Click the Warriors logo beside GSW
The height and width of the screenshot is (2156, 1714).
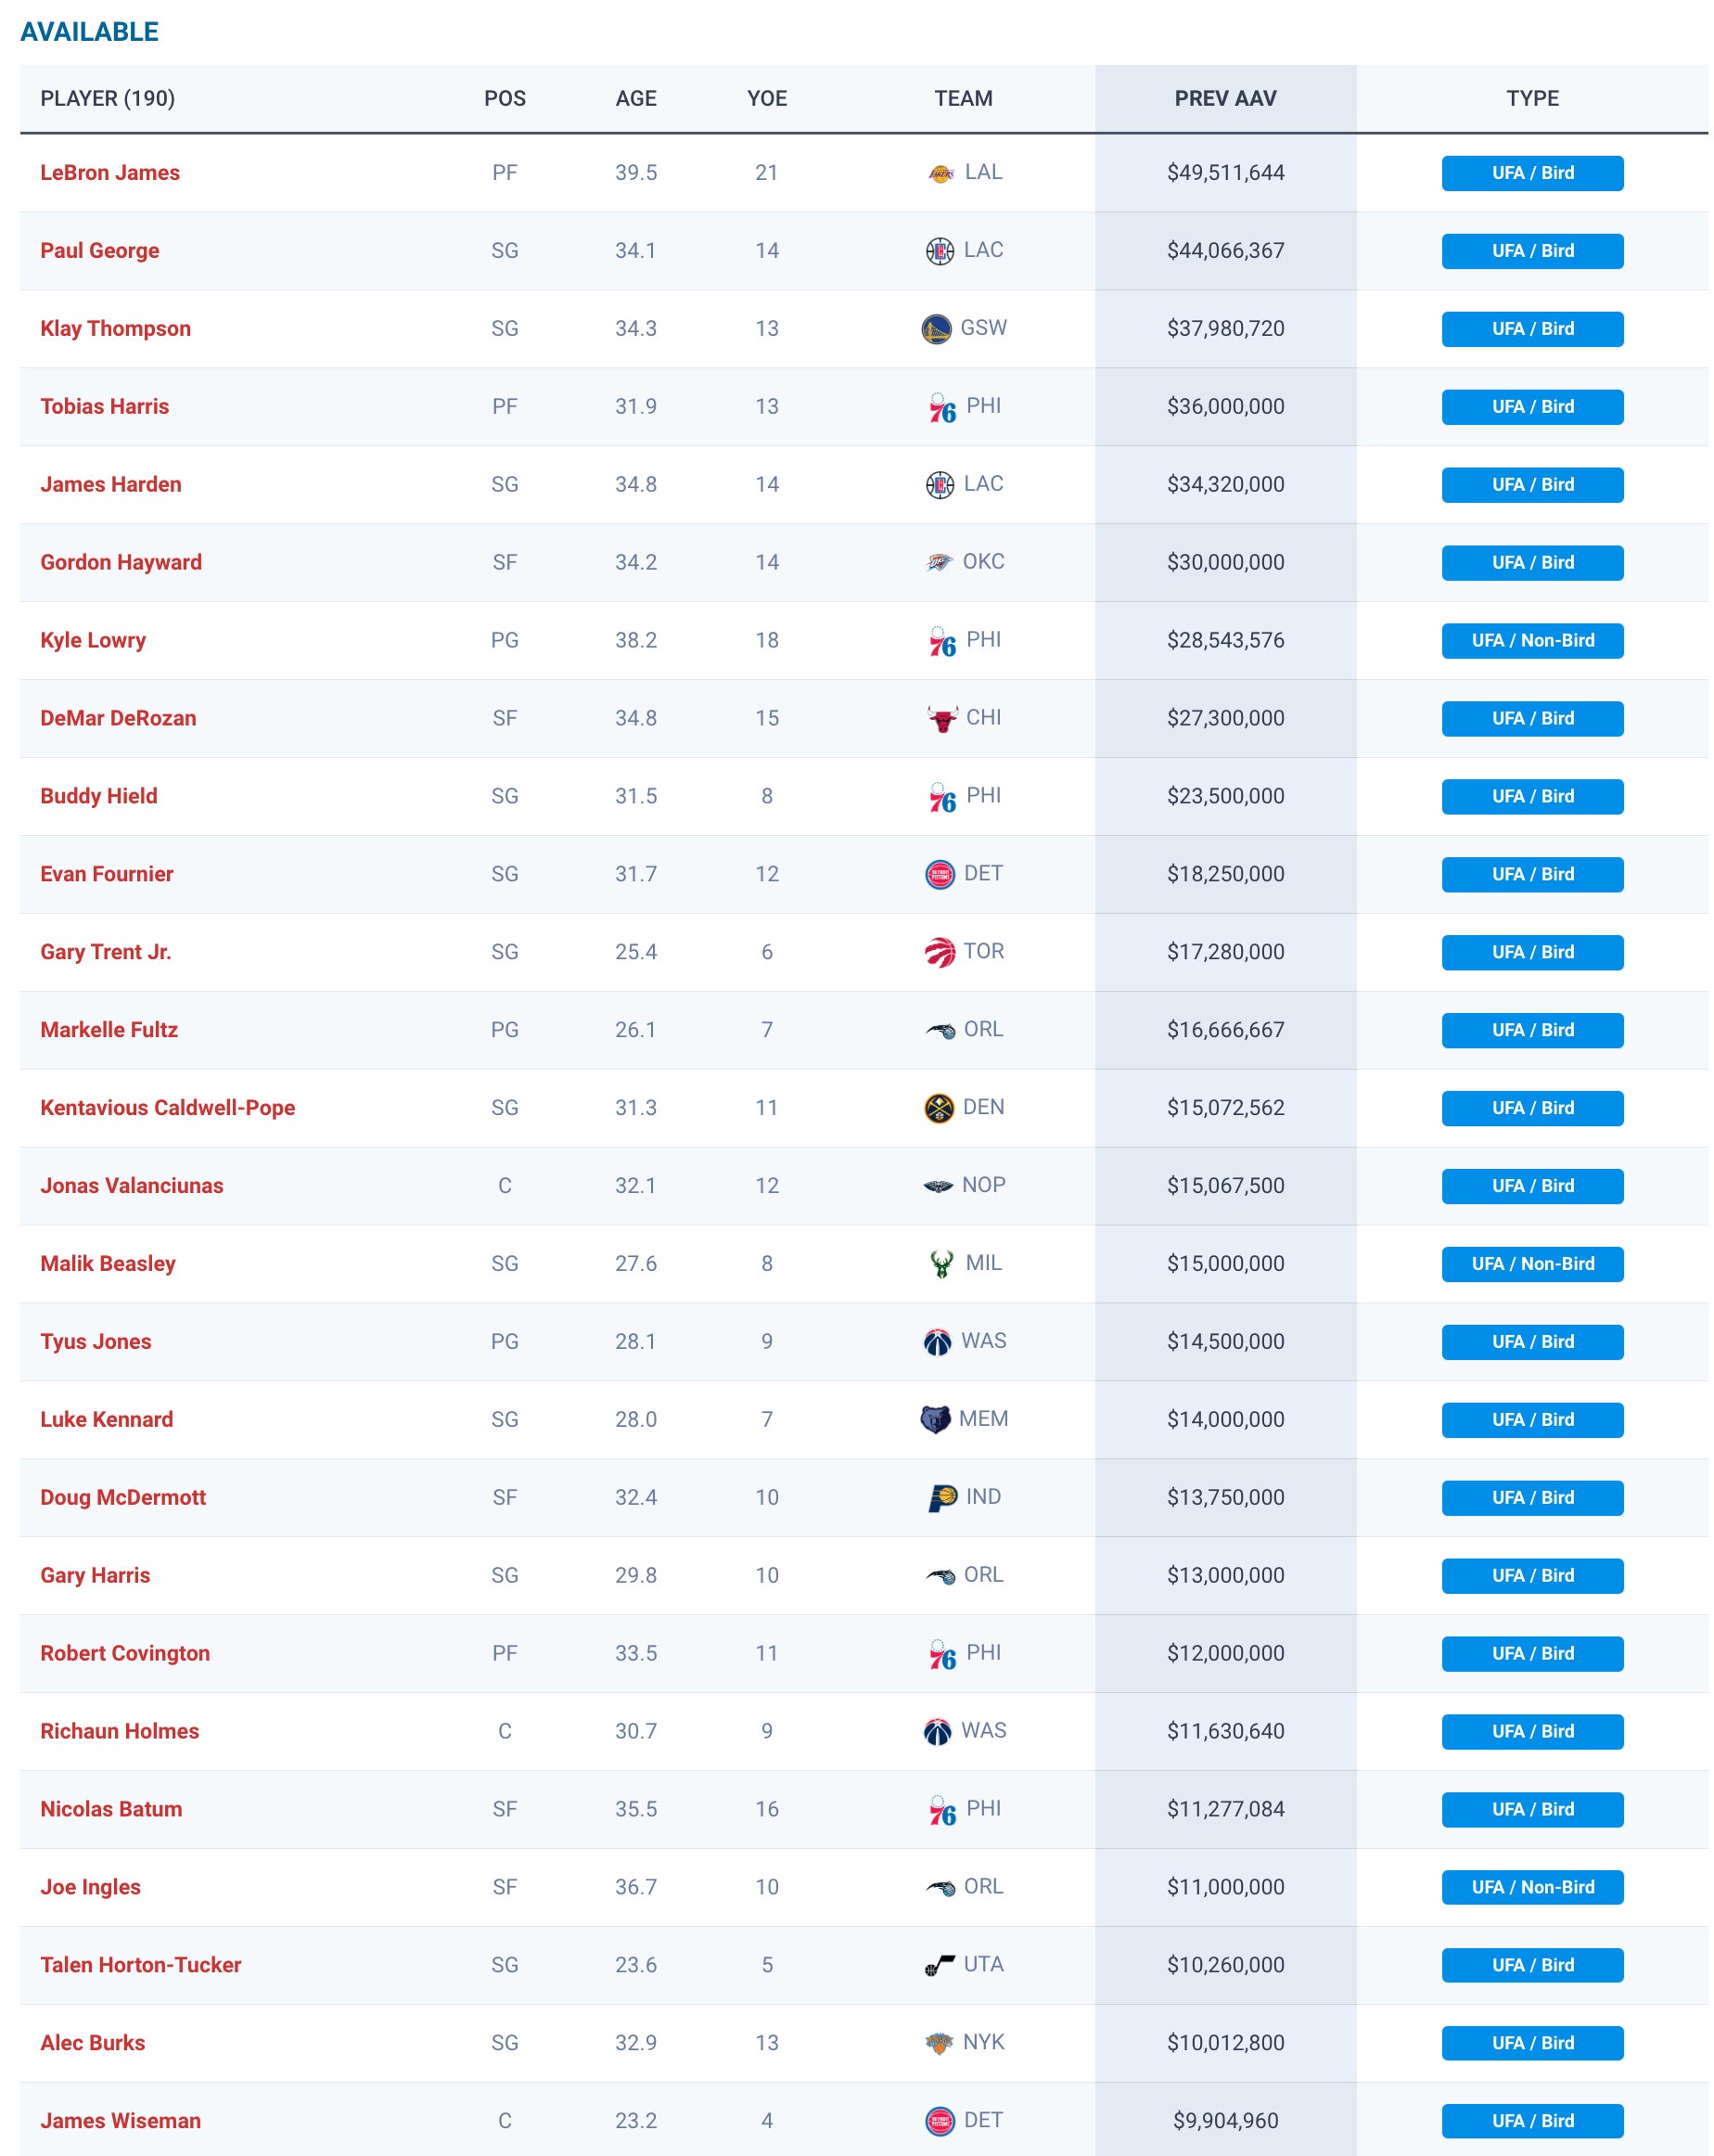(936, 329)
